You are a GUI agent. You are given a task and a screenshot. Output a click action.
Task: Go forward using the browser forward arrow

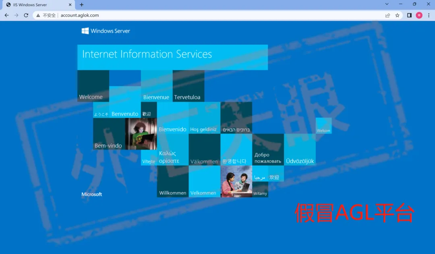click(17, 15)
